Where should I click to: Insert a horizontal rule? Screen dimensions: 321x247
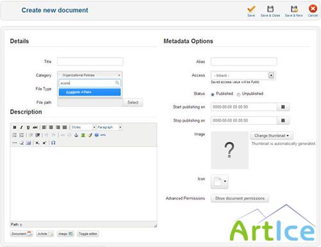pos(15,143)
